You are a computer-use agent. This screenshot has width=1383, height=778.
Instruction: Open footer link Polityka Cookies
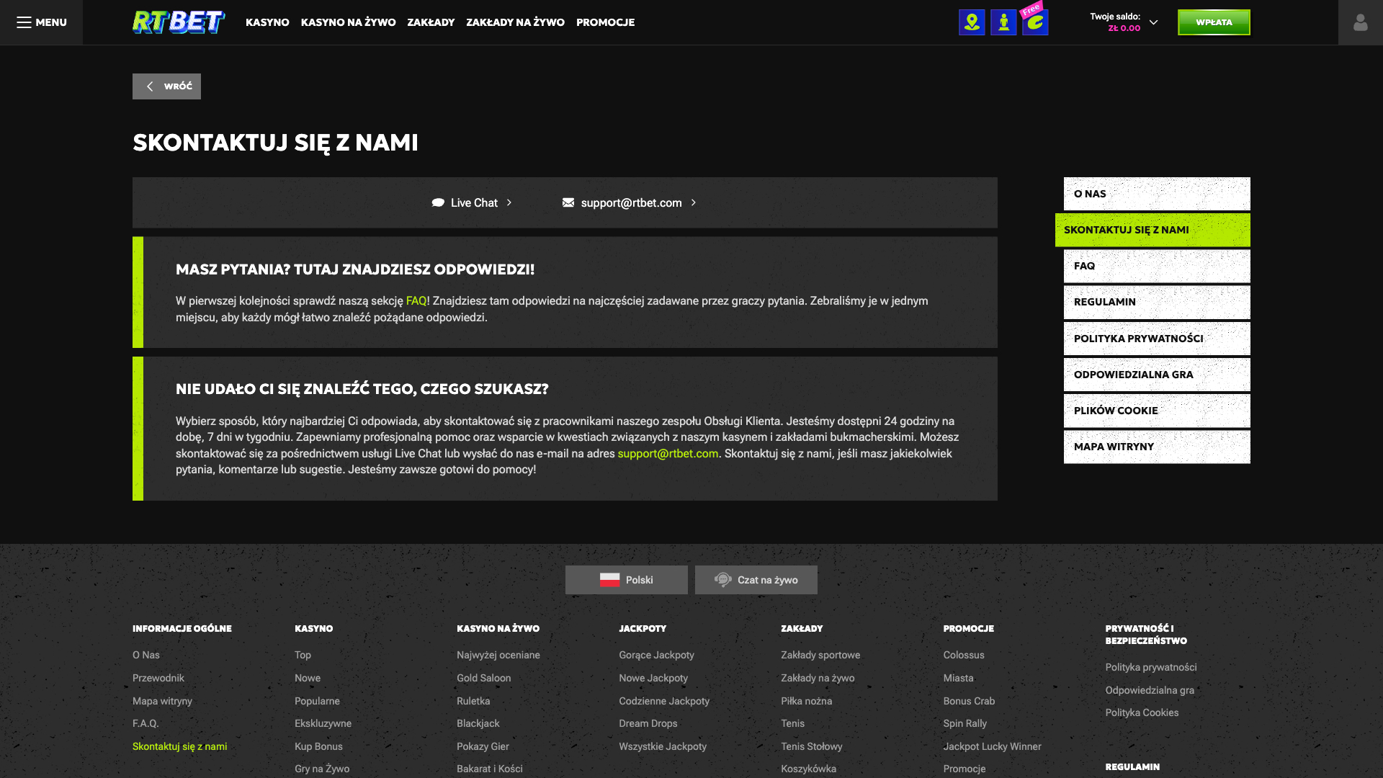click(x=1142, y=712)
